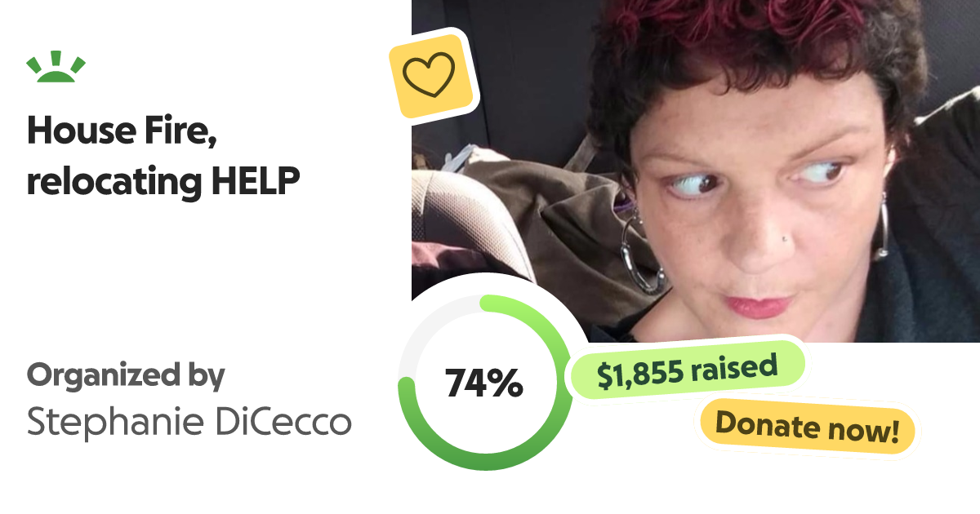Viewport: 980px width, 514px height.
Task: Open organizer Stephanie DiCecco's name
Action: (x=189, y=422)
